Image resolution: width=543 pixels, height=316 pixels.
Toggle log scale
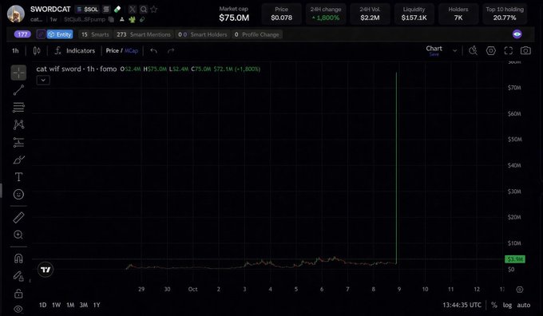pos(507,305)
